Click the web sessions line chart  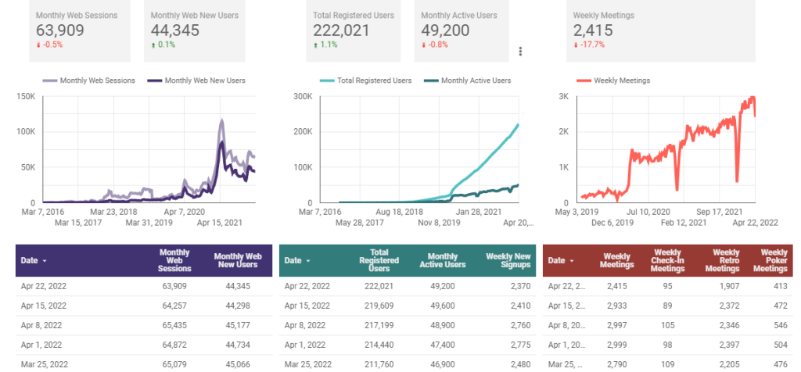pos(149,149)
